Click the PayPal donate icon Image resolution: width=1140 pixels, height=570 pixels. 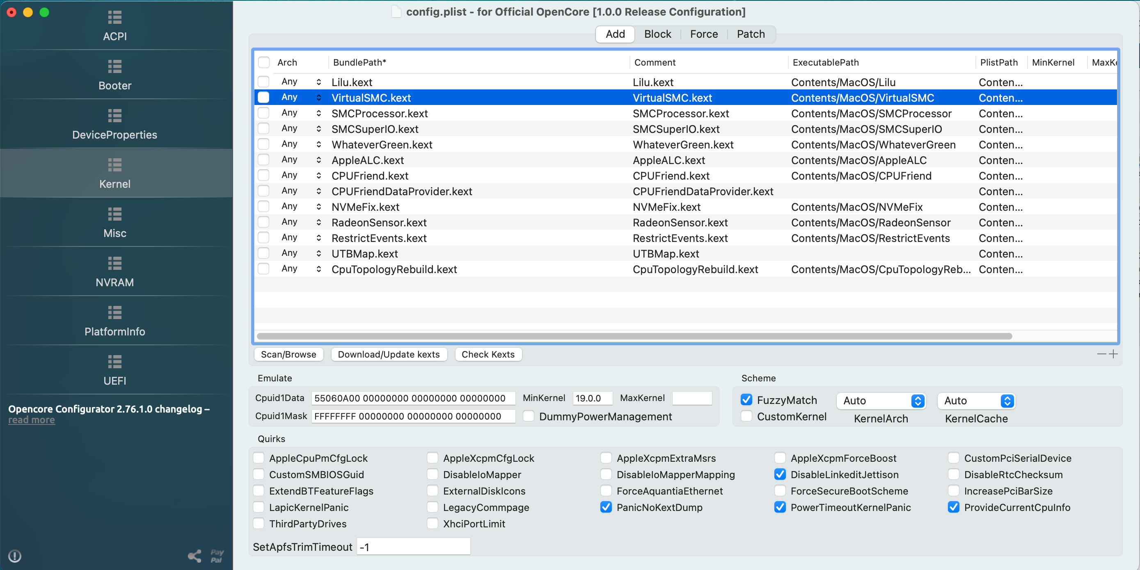217,556
